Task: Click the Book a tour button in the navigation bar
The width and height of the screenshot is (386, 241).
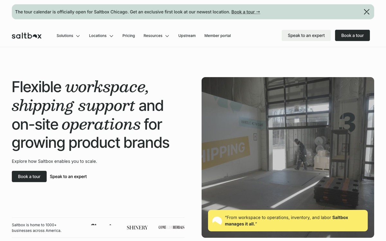Action: (353, 35)
